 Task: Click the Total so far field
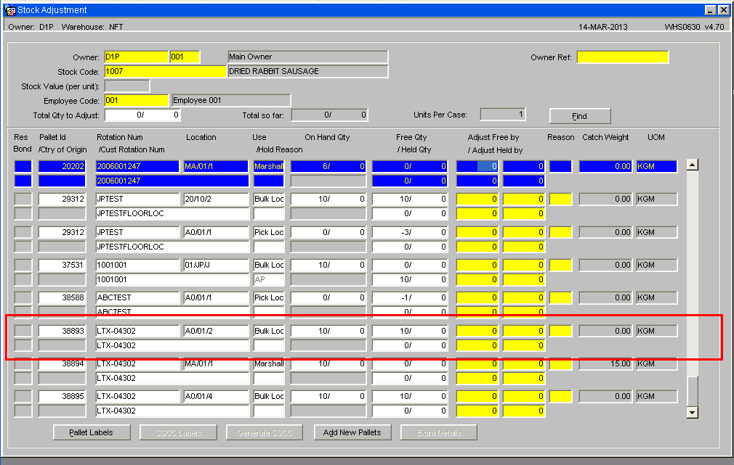pos(329,115)
